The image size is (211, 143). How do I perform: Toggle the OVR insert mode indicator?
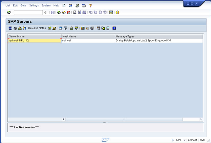[202, 140]
